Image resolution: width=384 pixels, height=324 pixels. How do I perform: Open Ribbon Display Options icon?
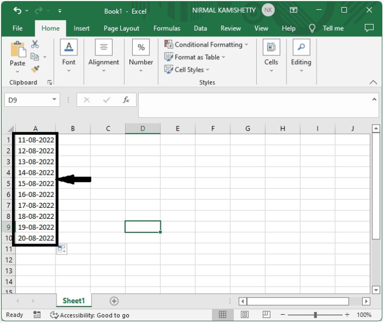tap(293, 10)
